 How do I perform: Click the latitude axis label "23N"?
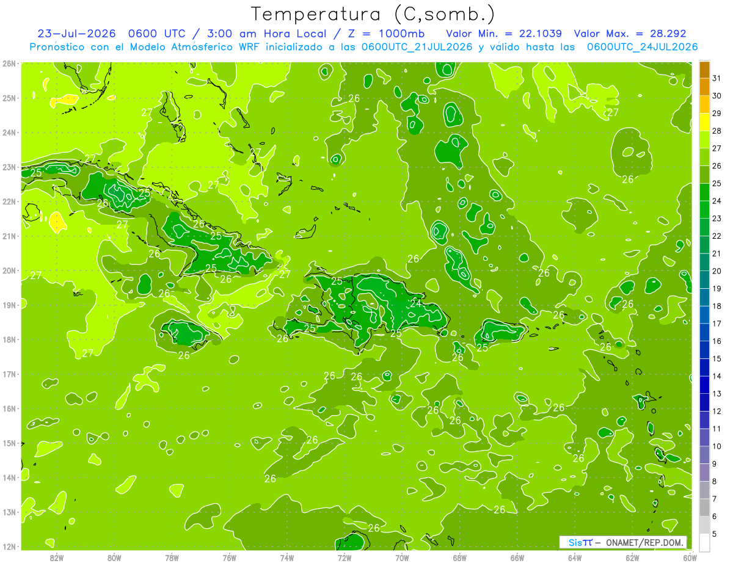click(9, 167)
